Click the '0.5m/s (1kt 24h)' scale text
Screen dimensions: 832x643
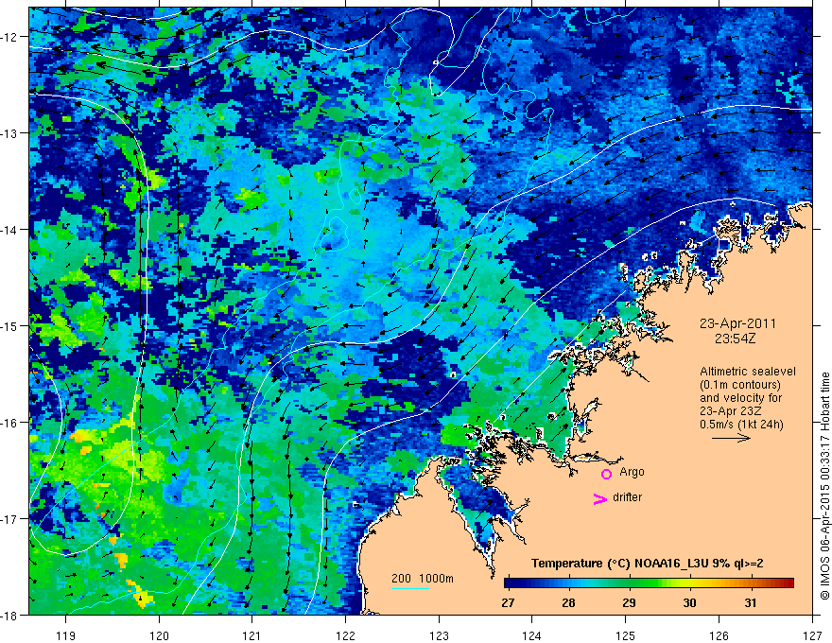pyautogui.click(x=741, y=425)
